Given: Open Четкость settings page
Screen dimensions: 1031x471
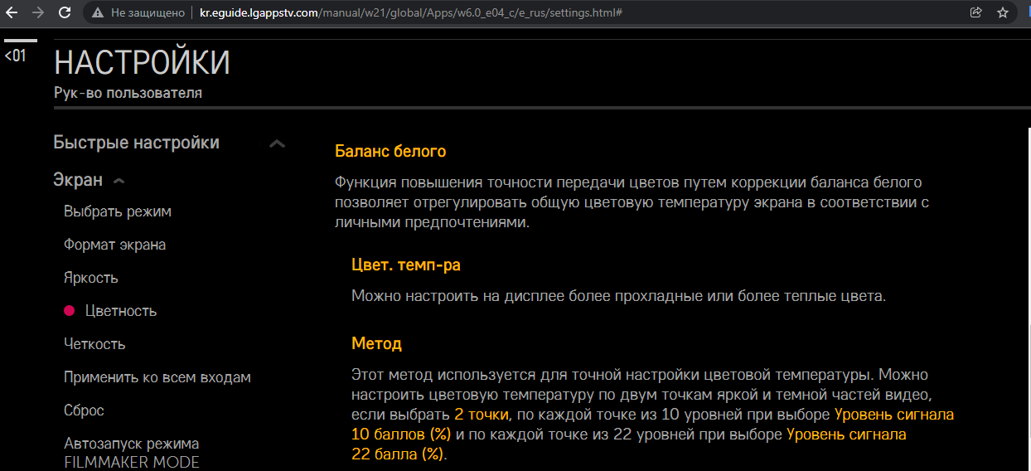Looking at the screenshot, I should (x=94, y=344).
